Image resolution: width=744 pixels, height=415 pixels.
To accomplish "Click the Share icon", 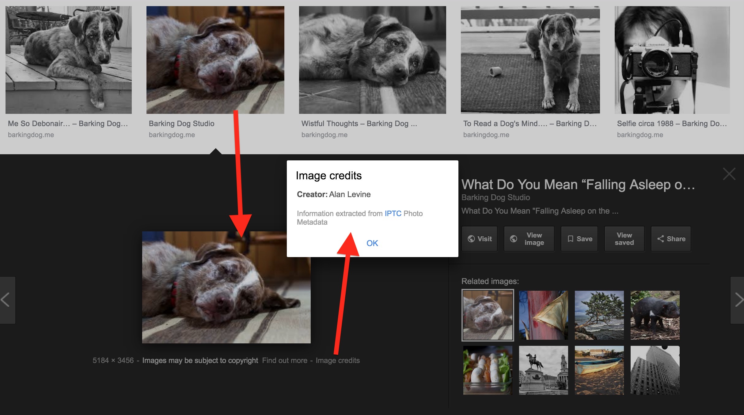I will (660, 239).
